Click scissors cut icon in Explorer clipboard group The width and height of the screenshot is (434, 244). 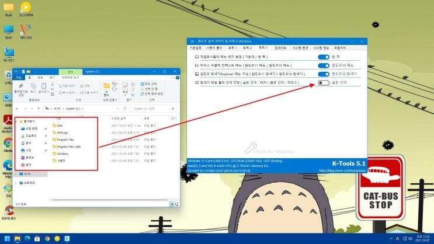53,84
